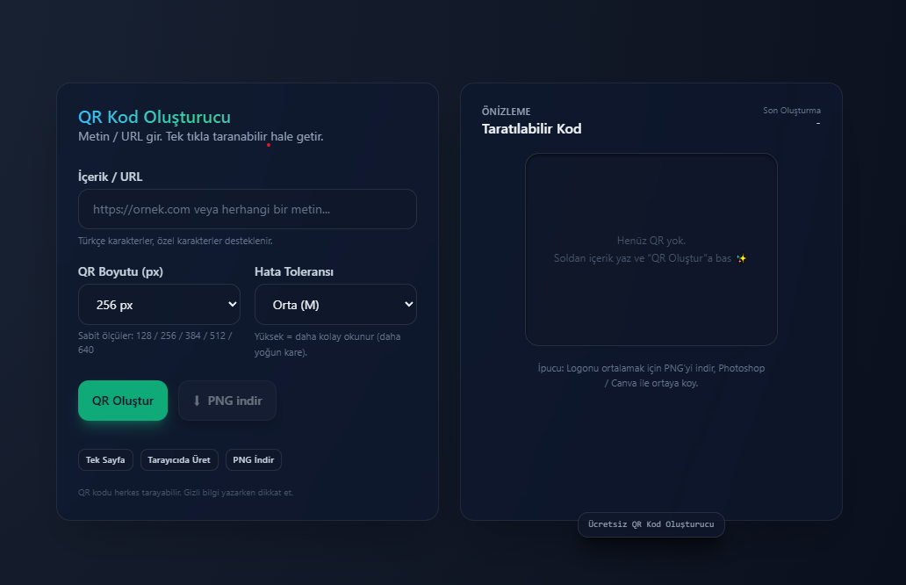Select the Tek Sayfa tag

click(105, 460)
